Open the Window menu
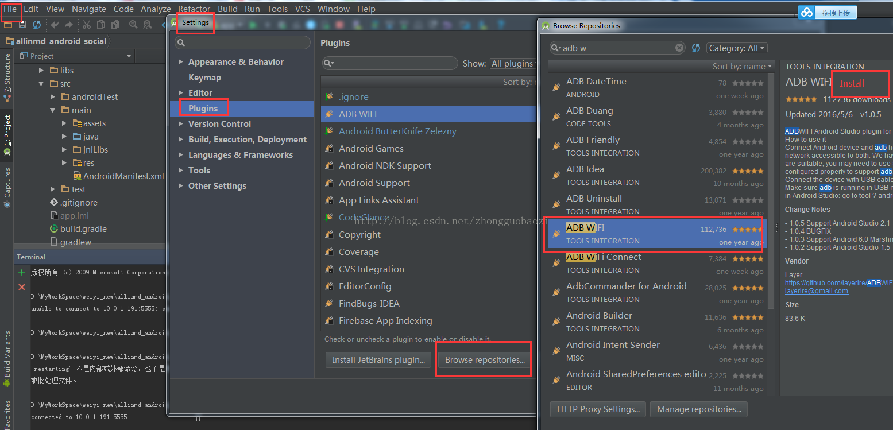Image resolution: width=893 pixels, height=430 pixels. point(333,9)
